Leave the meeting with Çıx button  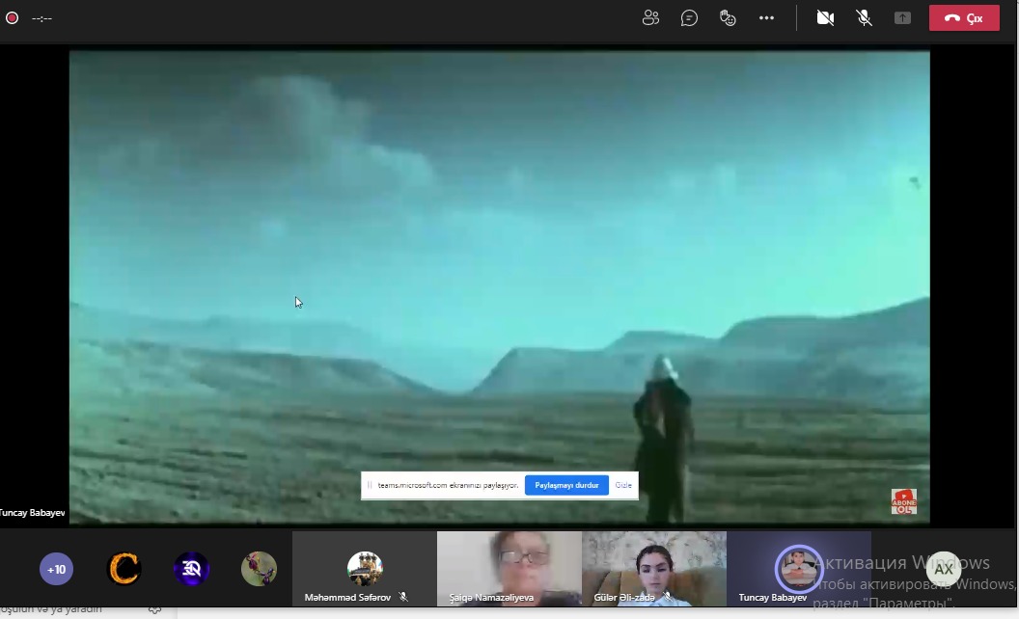point(964,18)
